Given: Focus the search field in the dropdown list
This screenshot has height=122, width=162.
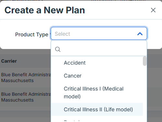Looking at the screenshot, I should (99, 49).
